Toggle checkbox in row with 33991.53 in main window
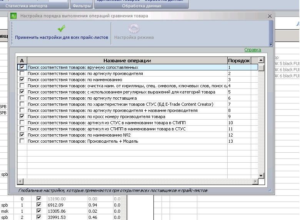300x220 pixels. tap(39, 217)
